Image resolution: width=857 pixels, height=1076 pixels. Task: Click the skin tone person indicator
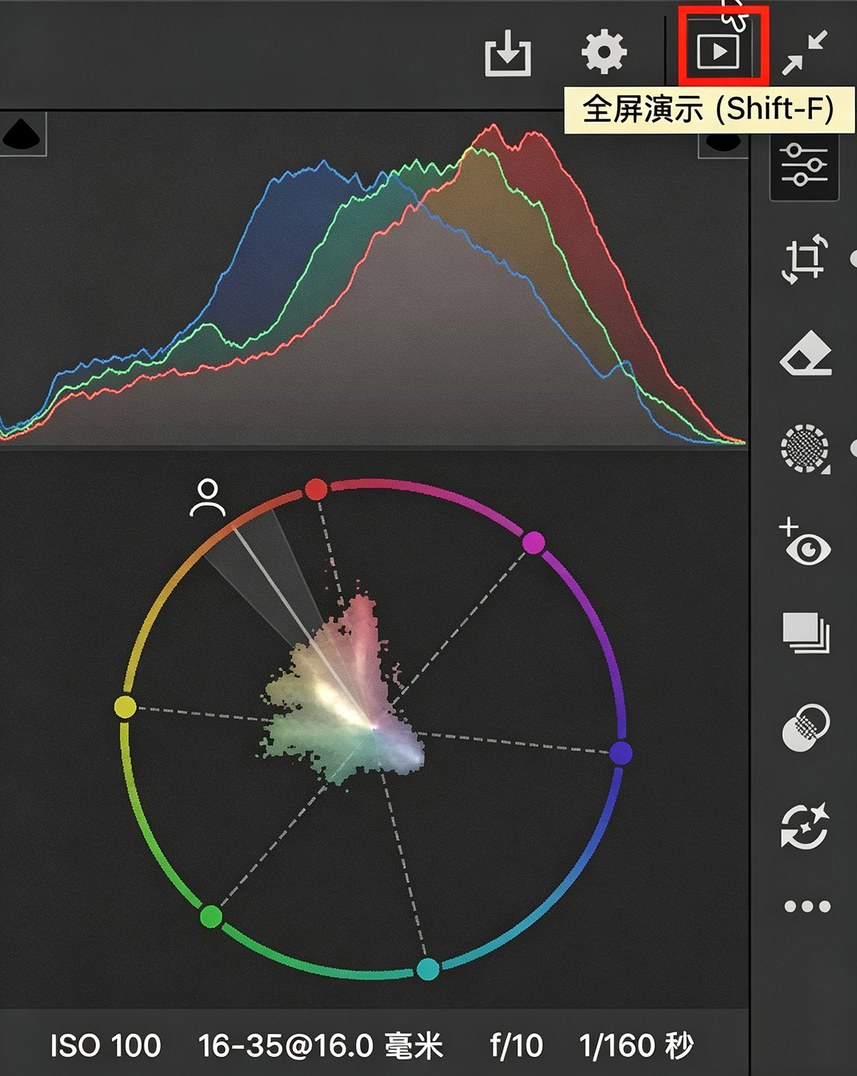(207, 498)
